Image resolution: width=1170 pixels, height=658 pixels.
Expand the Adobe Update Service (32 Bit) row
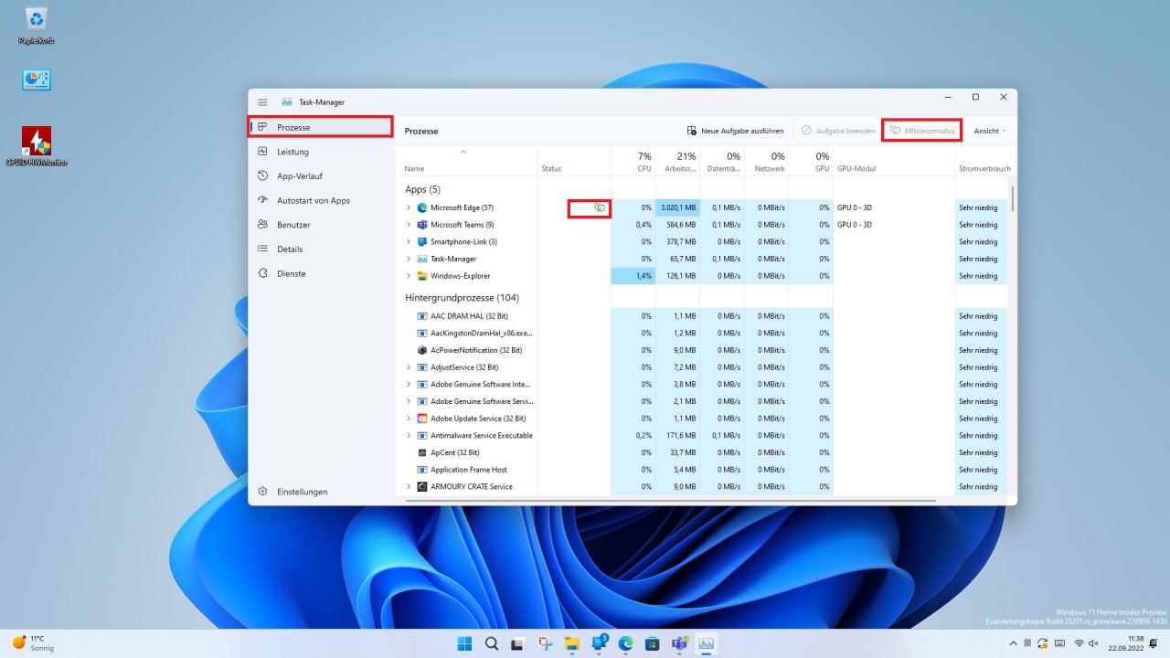tap(409, 419)
